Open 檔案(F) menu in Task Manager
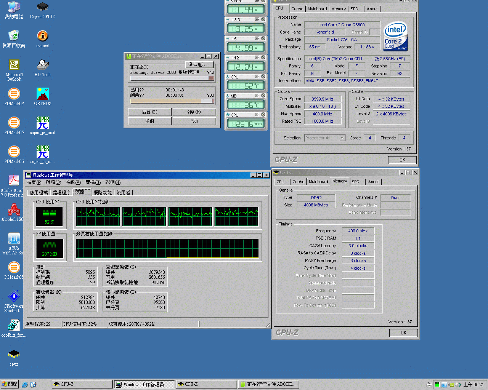The width and height of the screenshot is (488, 390). tap(34, 182)
